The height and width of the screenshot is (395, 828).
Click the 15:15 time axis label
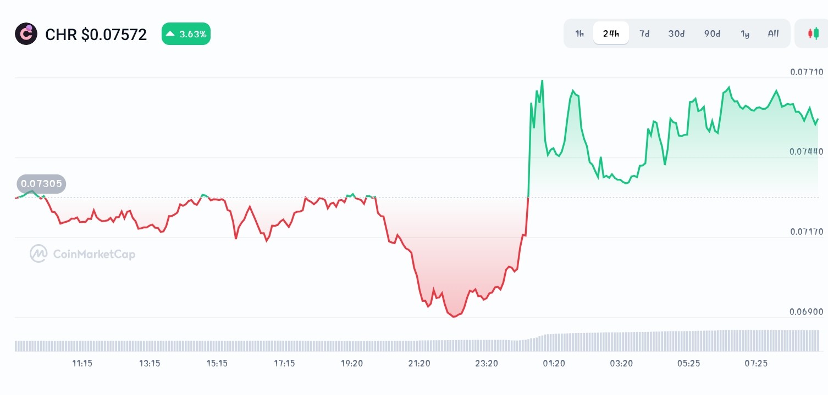click(x=217, y=363)
